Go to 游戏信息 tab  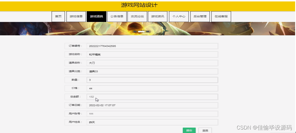coord(76,17)
